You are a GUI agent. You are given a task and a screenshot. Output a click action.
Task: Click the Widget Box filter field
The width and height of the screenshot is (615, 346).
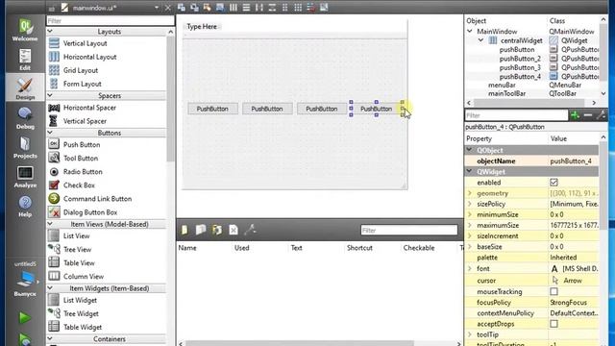[x=110, y=20]
